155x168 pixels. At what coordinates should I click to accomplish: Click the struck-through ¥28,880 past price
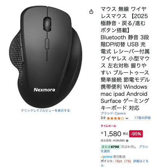119,141
